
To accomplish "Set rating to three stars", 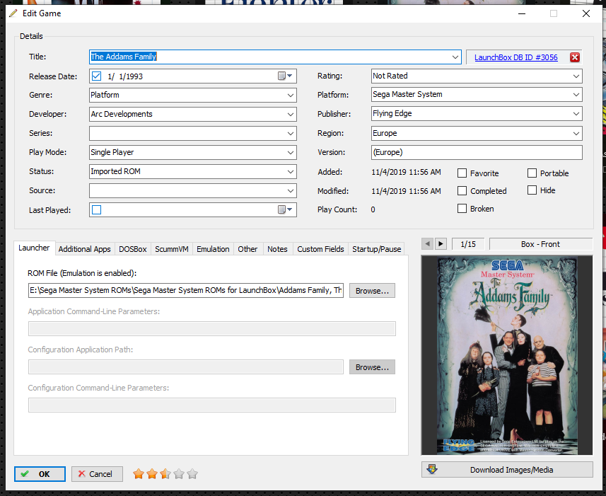I will [165, 473].
